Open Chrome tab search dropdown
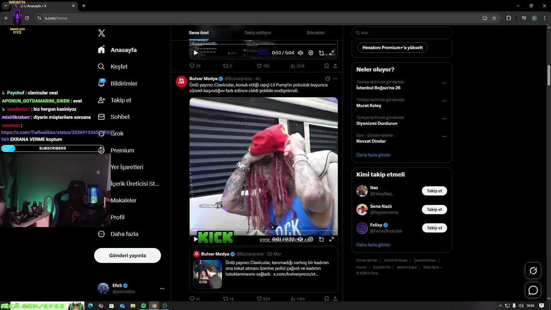This screenshot has height=310, width=551. coord(6,6)
